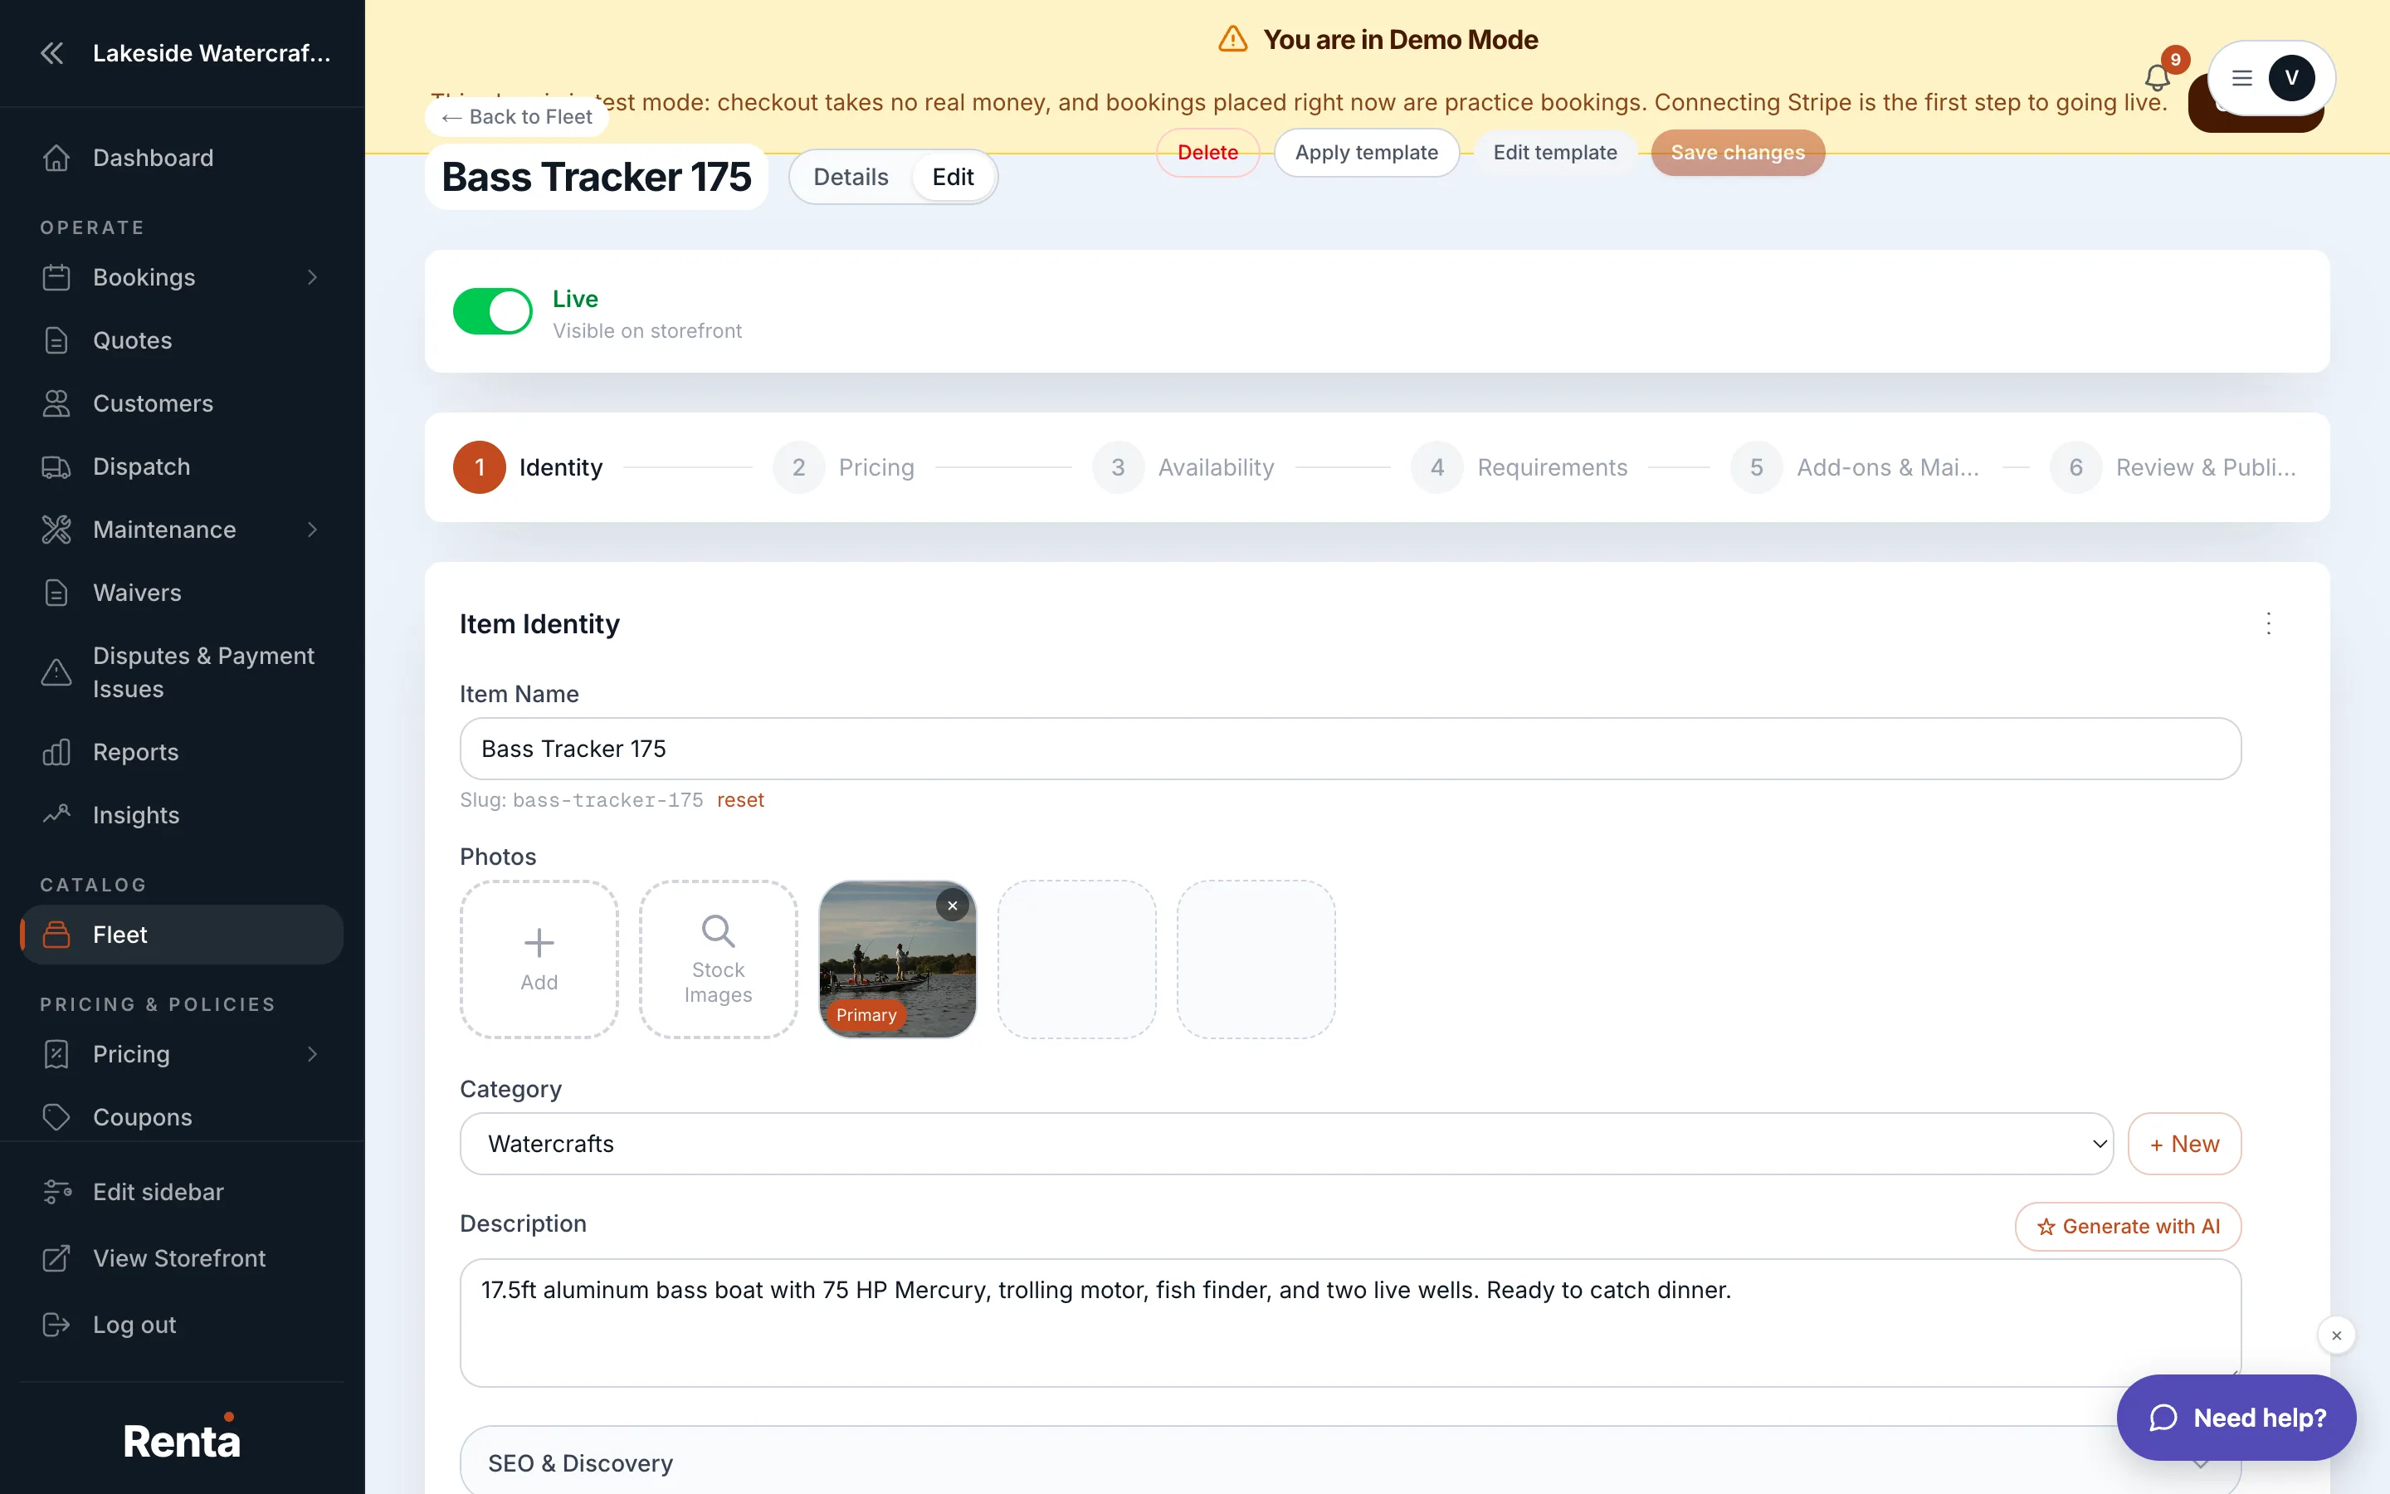Go to step 4 Requirements
This screenshot has height=1494, width=2390.
(x=1520, y=467)
